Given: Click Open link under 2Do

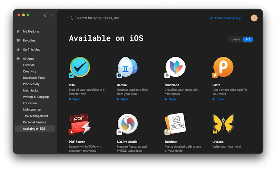Looking at the screenshot, I should pos(77,99).
